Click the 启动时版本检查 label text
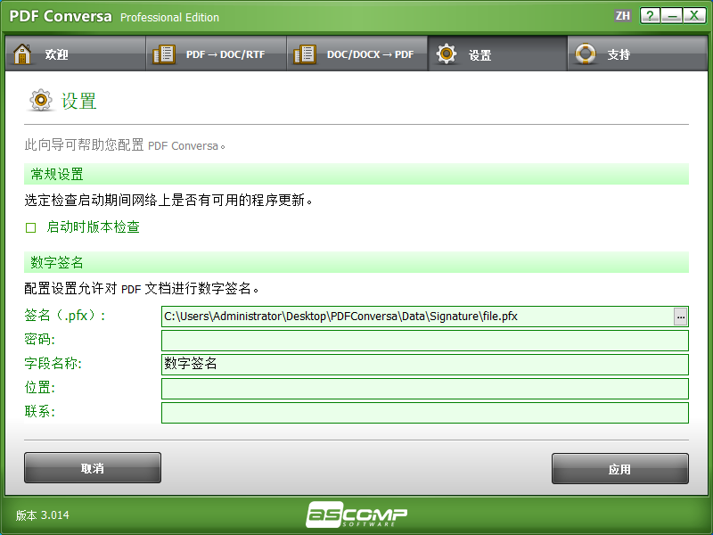713x535 pixels. pyautogui.click(x=94, y=227)
